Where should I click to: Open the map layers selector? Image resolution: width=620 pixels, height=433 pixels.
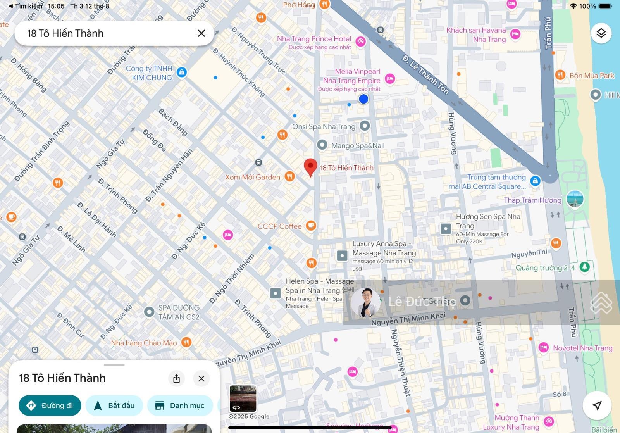(x=601, y=33)
